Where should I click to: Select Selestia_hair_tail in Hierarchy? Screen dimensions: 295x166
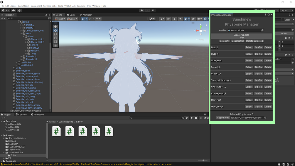coord(24,102)
